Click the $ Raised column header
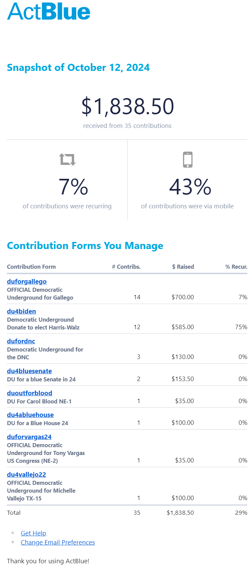 (183, 267)
